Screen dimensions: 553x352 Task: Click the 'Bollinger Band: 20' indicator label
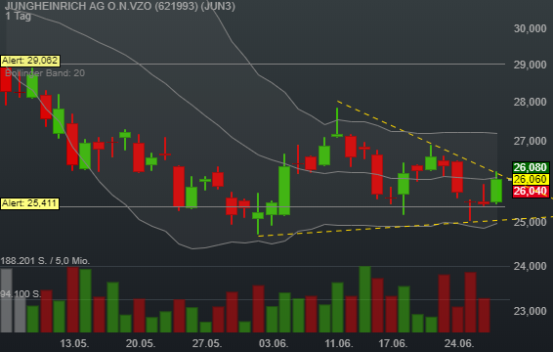tap(45, 73)
